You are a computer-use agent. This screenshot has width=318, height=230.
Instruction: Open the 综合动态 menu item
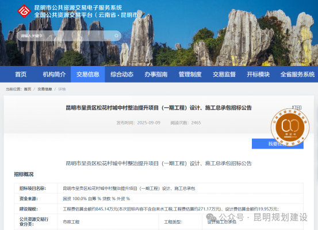(122, 74)
